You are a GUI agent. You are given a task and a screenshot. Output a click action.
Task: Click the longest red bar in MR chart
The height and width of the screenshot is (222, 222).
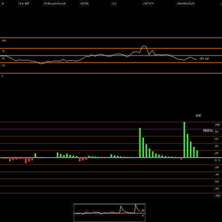tap(26, 160)
